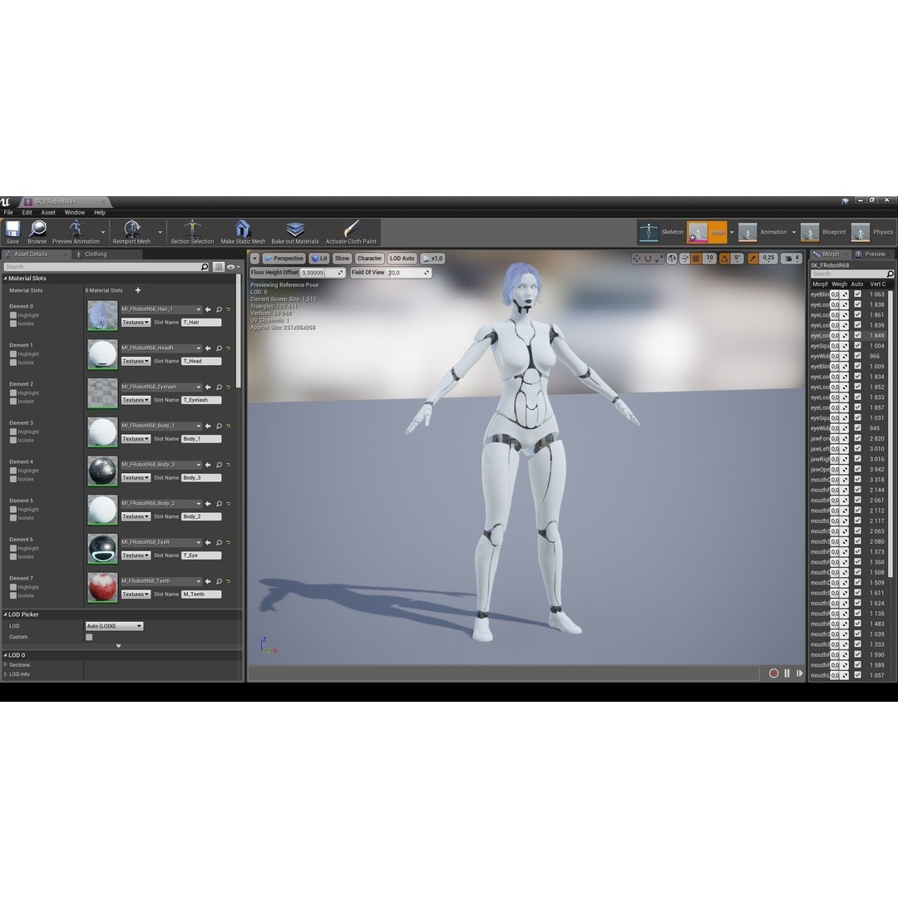Viewport: 898px width, 898px height.
Task: Open view options eye dropdown
Action: (x=233, y=267)
